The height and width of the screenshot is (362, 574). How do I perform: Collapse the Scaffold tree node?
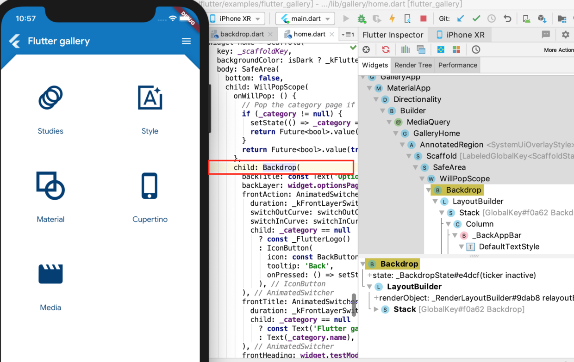[409, 156]
